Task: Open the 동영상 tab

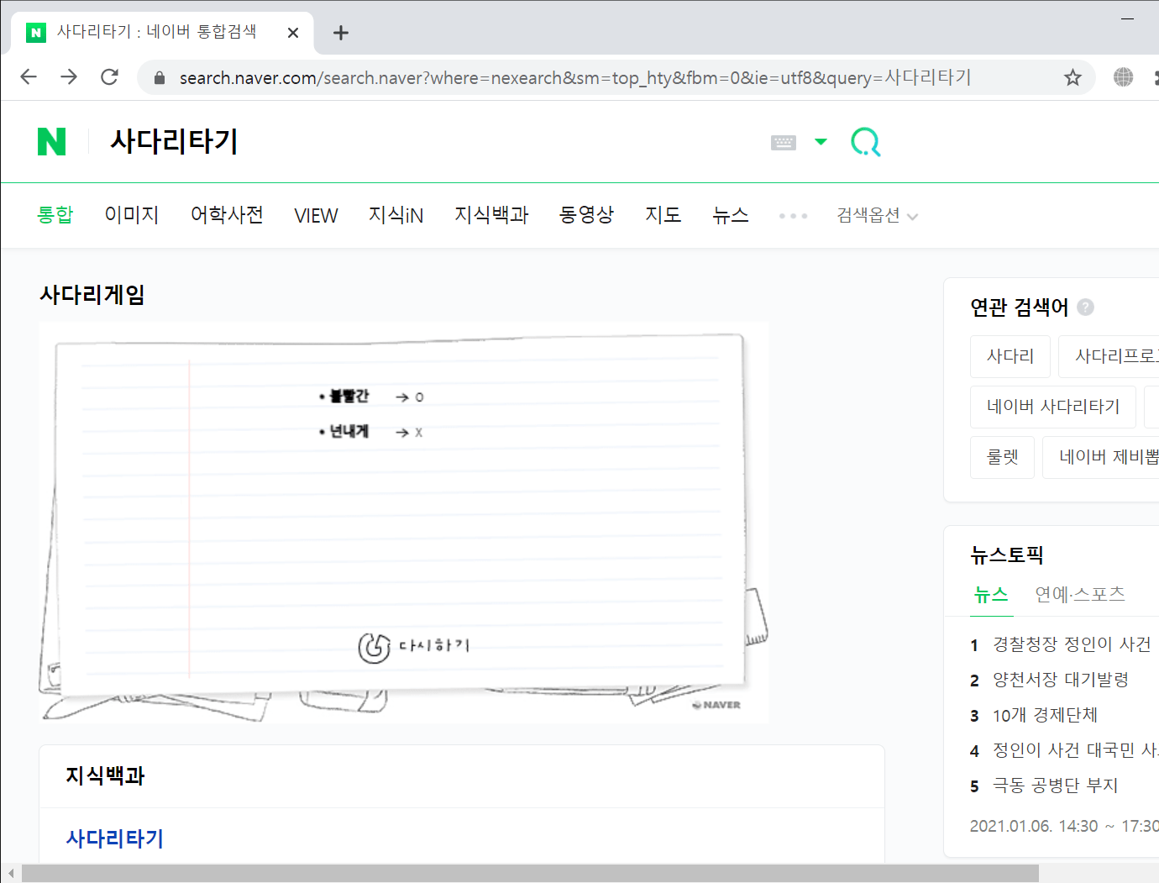Action: (x=587, y=215)
